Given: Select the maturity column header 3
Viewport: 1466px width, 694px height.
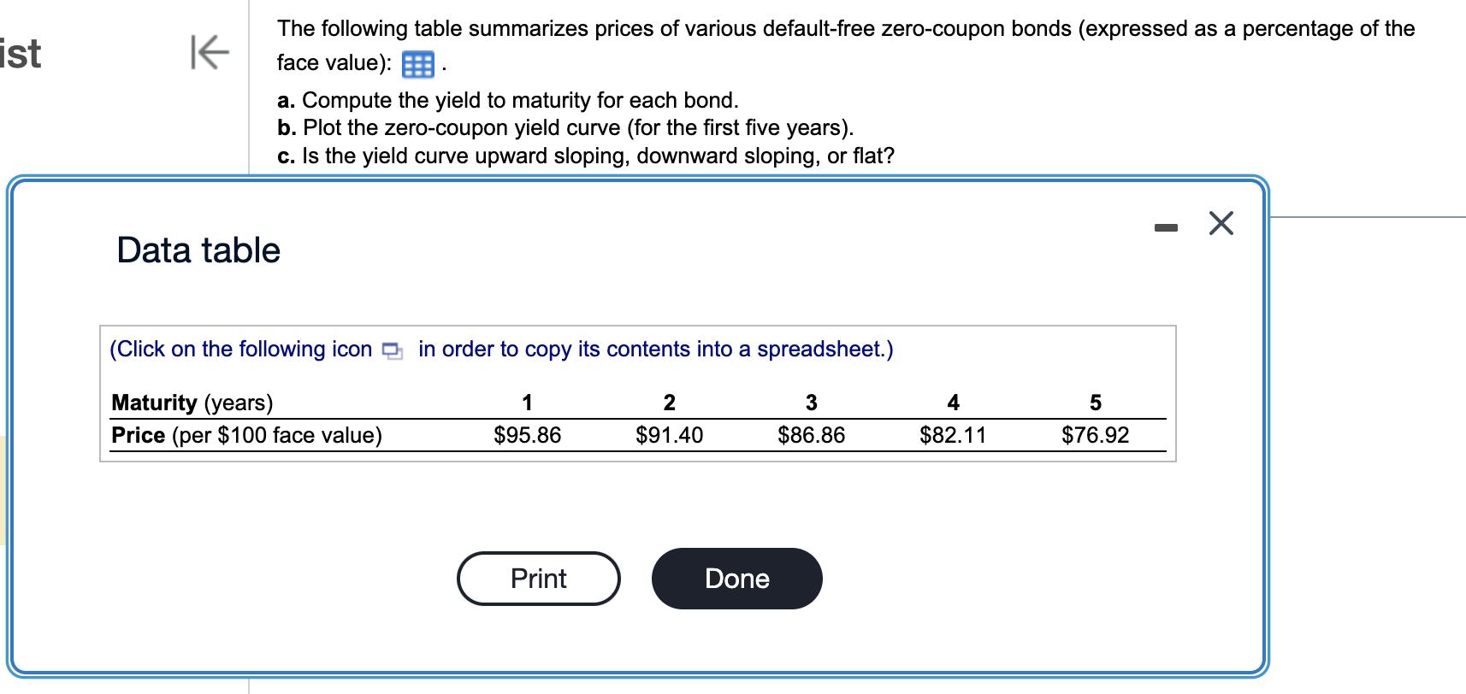Looking at the screenshot, I should tap(811, 402).
